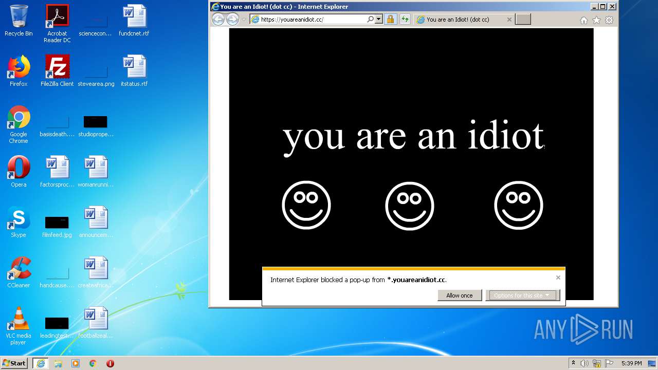Click the volume speaker tray icon

(x=584, y=363)
